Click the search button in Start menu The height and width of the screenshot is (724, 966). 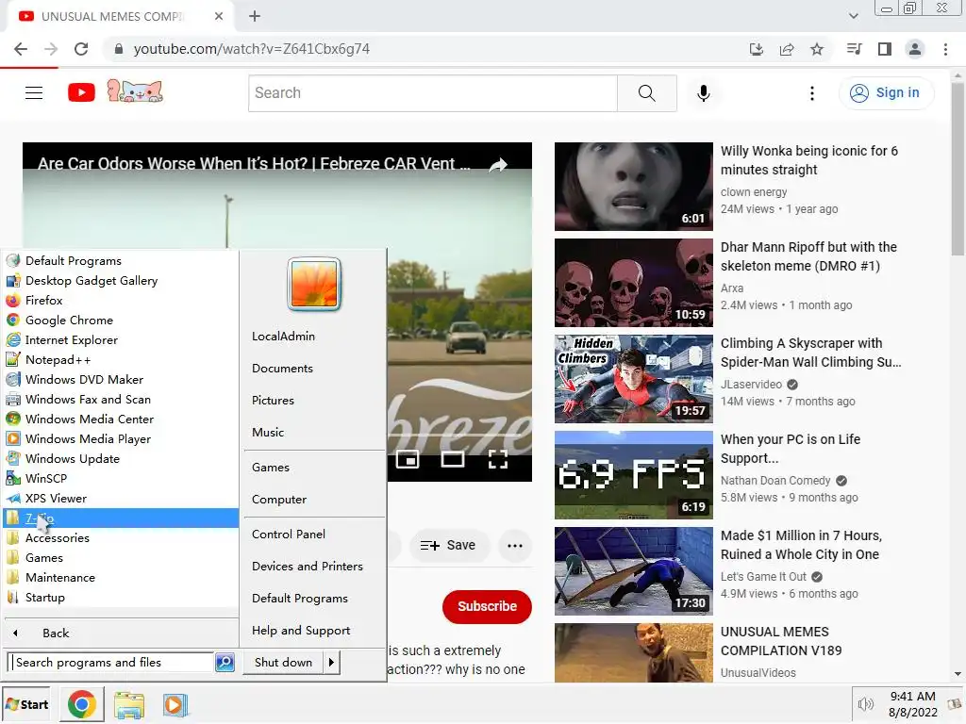[x=225, y=663]
